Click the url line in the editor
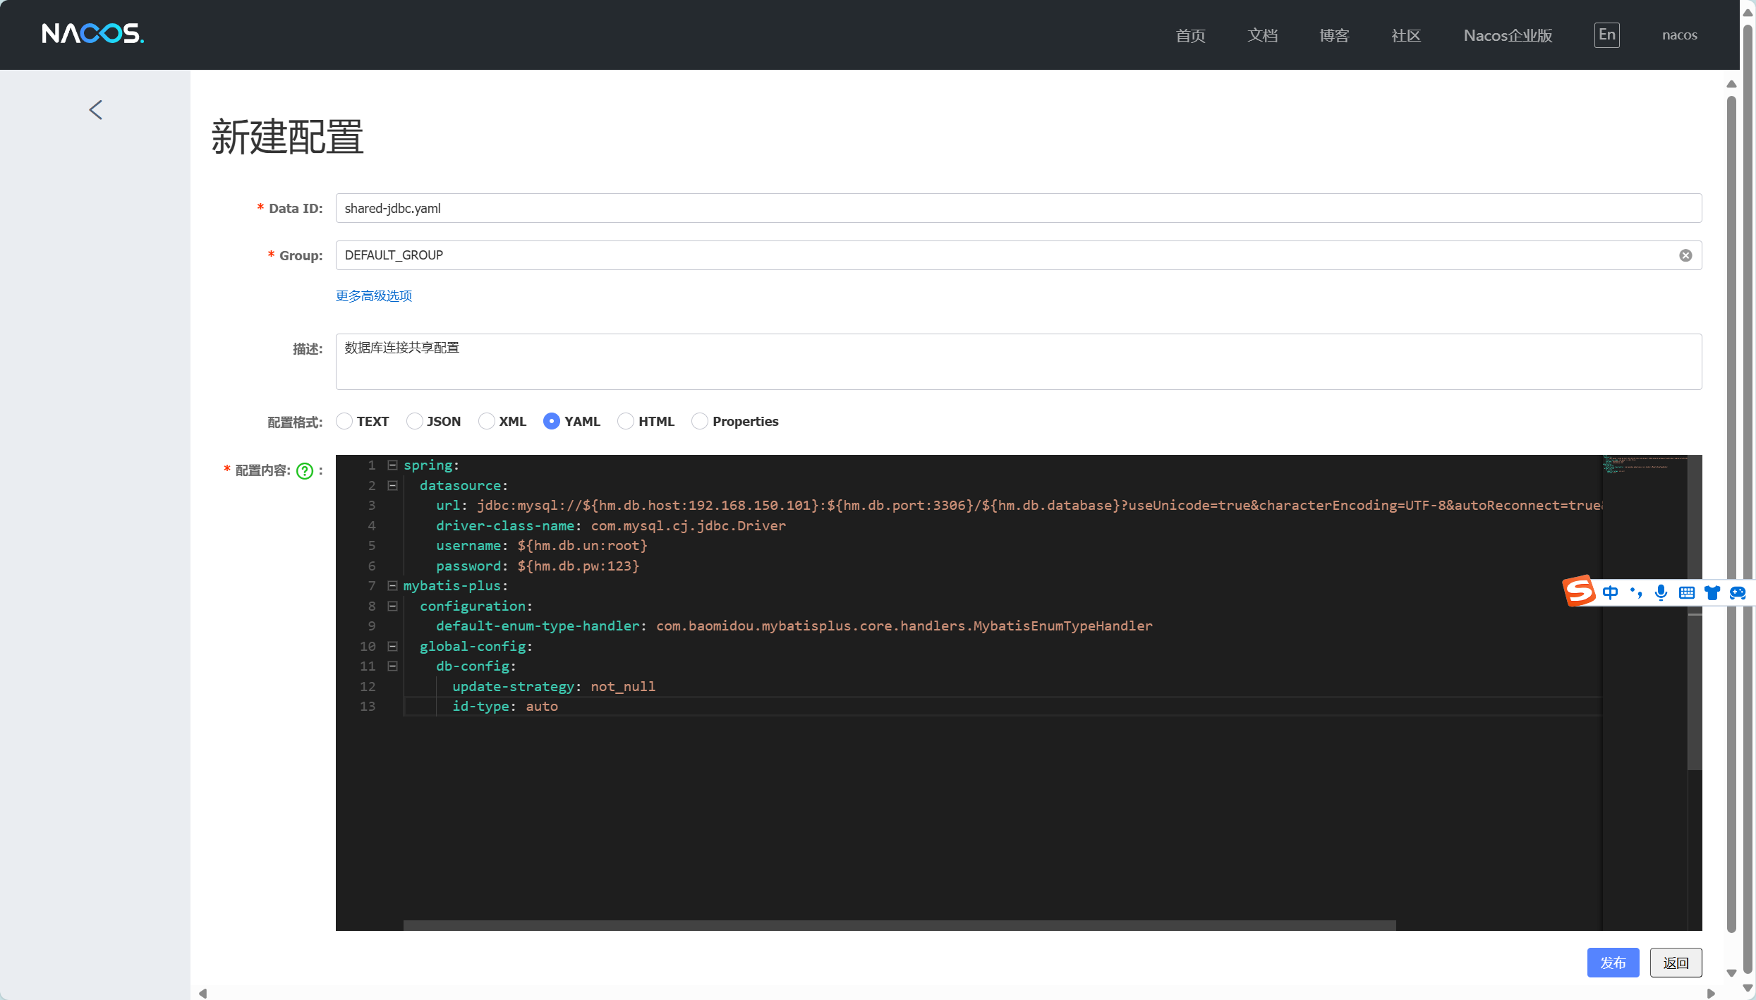 (x=1019, y=506)
